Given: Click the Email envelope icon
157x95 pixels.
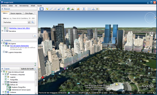Looking at the screenshot, I should click(89, 9).
